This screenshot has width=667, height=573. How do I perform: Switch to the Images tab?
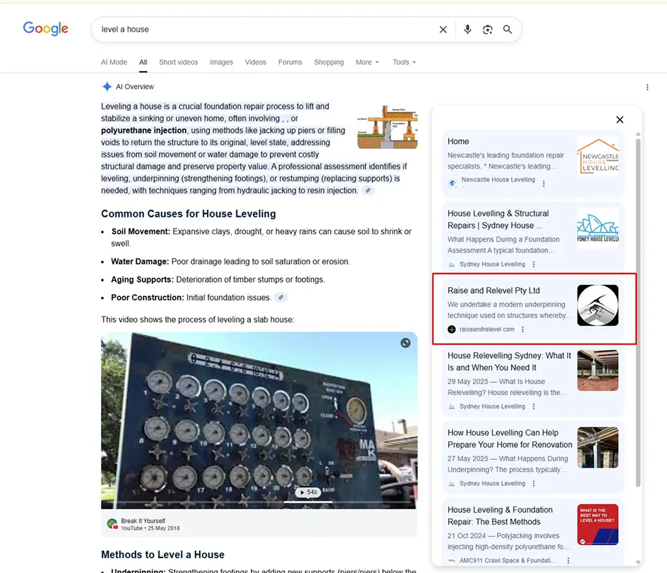coord(221,63)
